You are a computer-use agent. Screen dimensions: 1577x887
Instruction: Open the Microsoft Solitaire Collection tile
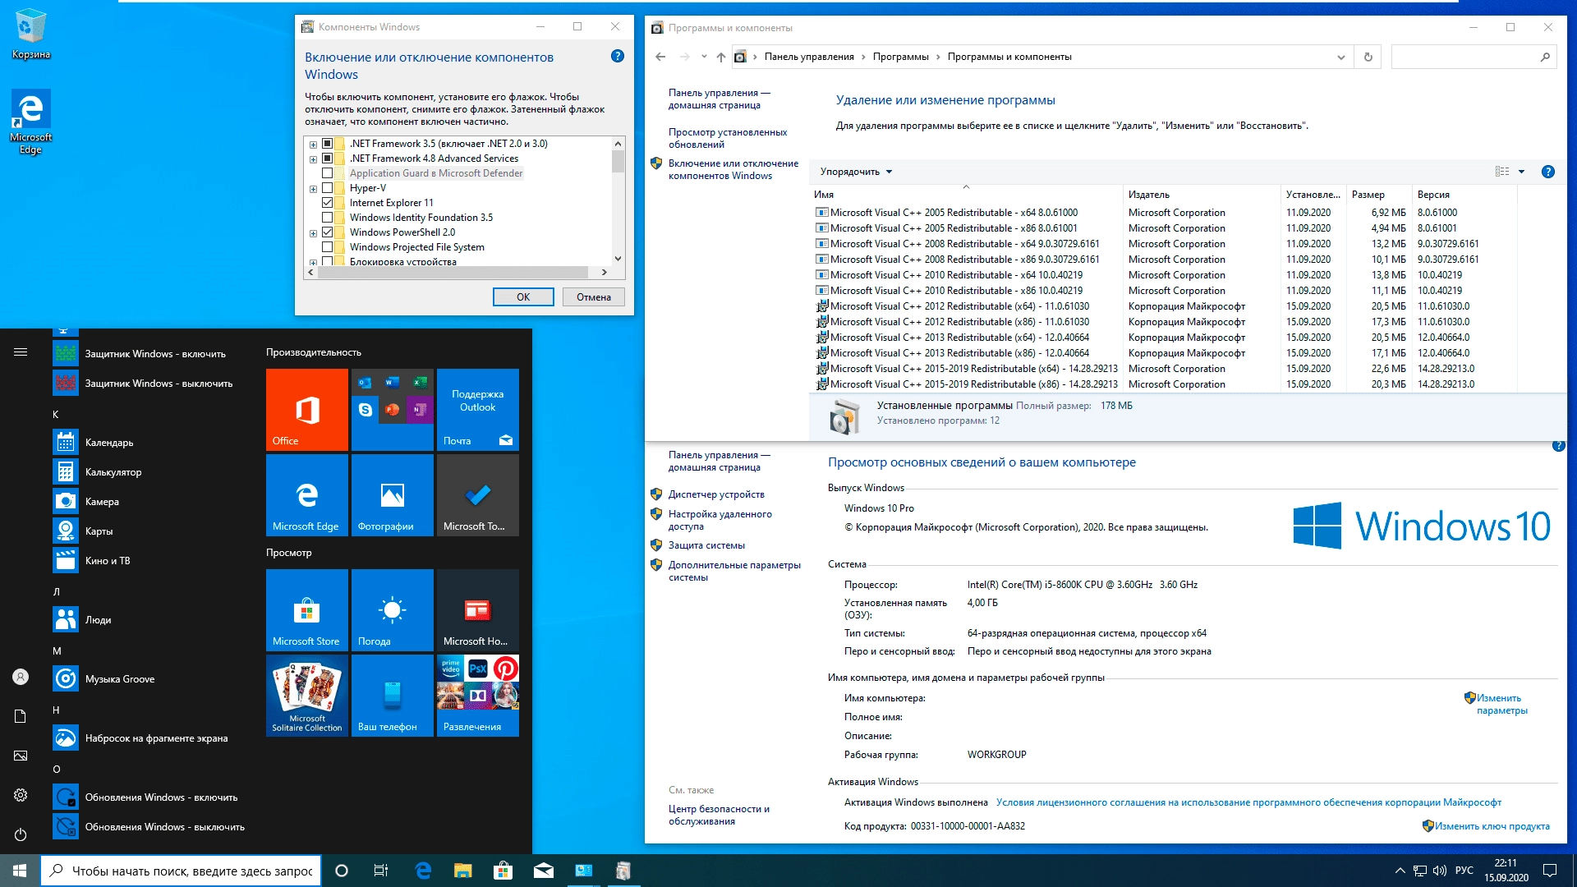[x=307, y=695]
